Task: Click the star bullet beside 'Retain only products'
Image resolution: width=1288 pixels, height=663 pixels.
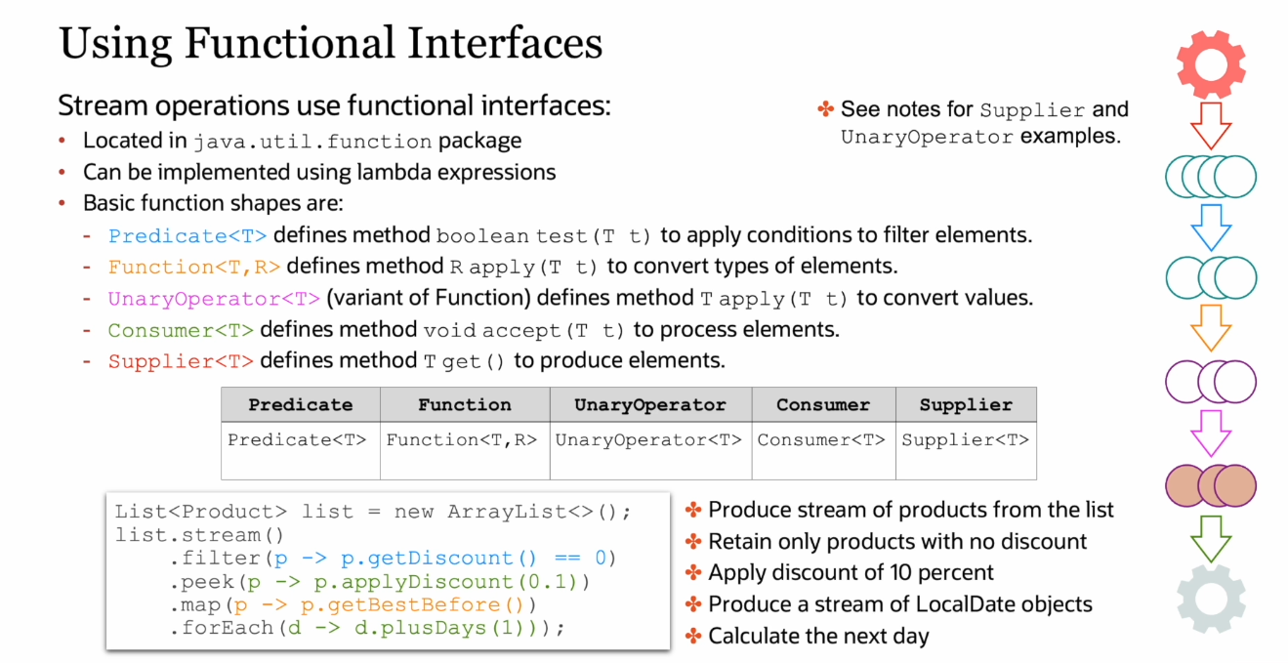Action: click(694, 541)
